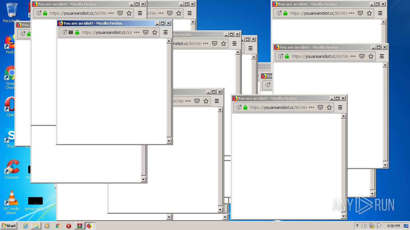Open site info icon in top-left Firefox window

pos(39,13)
